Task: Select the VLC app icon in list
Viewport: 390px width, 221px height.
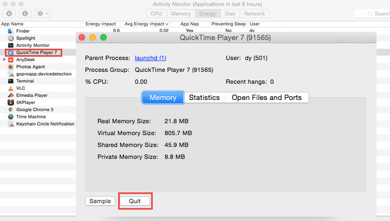Action: tap(11, 88)
